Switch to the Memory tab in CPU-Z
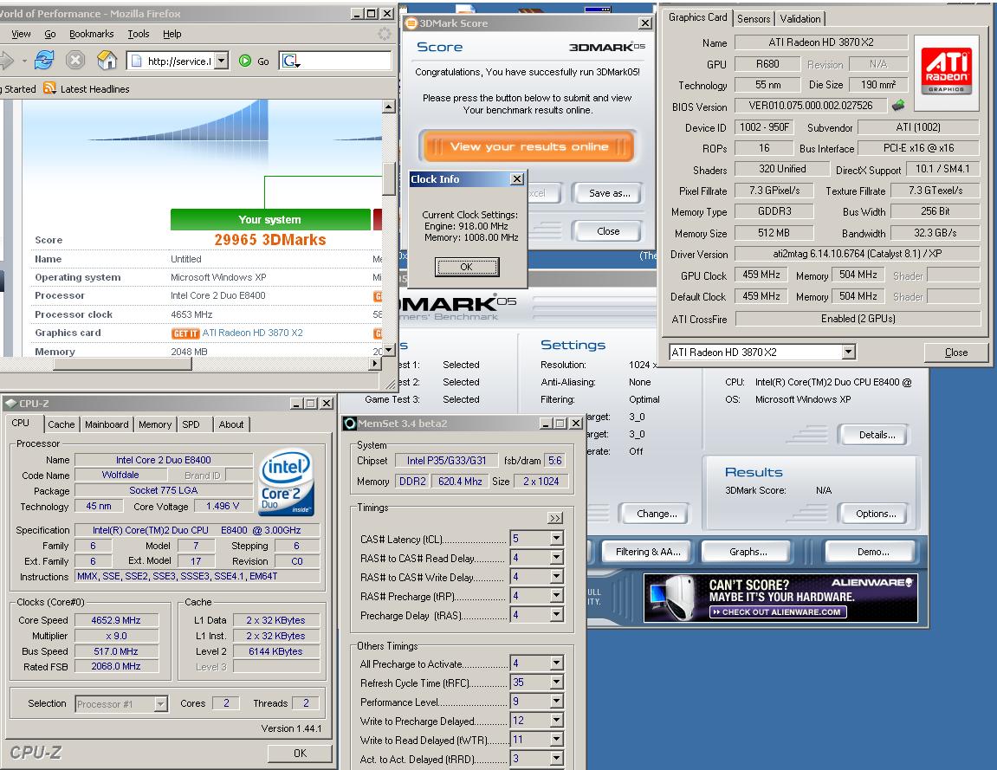 coord(155,424)
